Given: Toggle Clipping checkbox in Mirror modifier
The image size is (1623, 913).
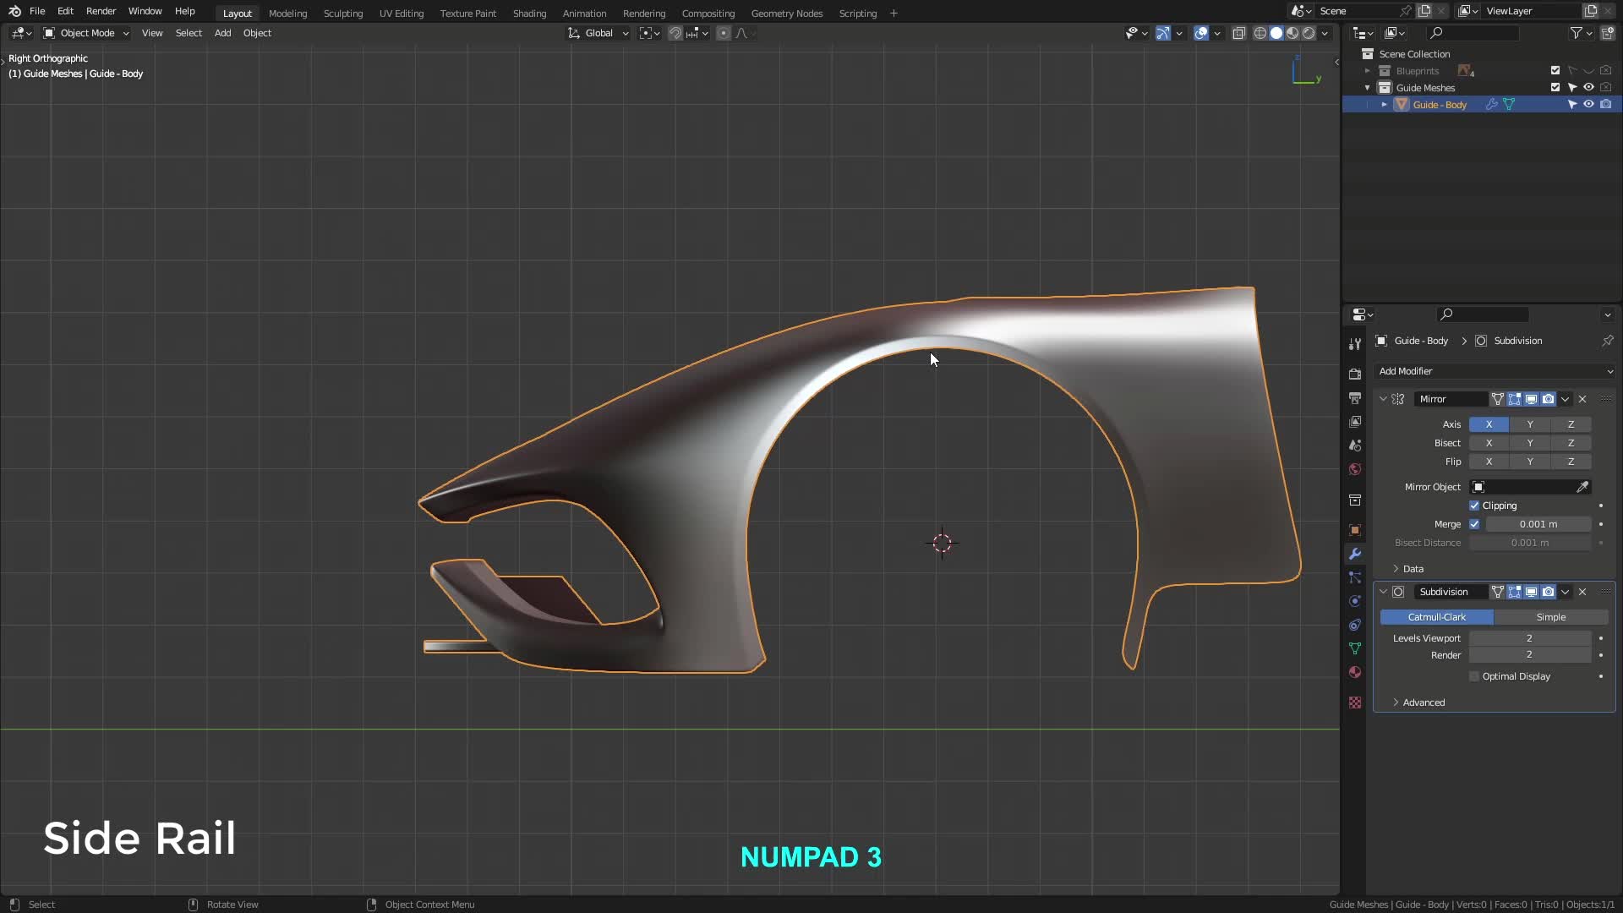Looking at the screenshot, I should pos(1474,506).
